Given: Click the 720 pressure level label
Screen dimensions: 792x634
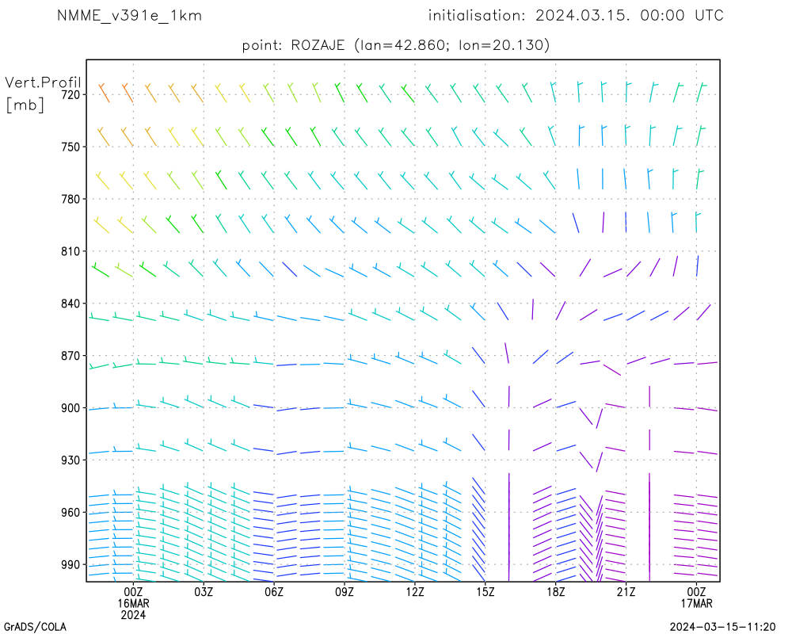Looking at the screenshot, I should [x=70, y=94].
